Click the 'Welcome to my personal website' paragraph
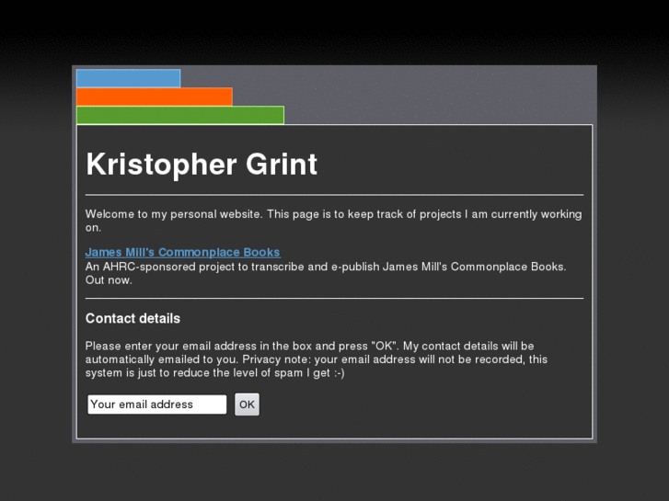Viewport: 669px width, 501px height. click(x=334, y=221)
